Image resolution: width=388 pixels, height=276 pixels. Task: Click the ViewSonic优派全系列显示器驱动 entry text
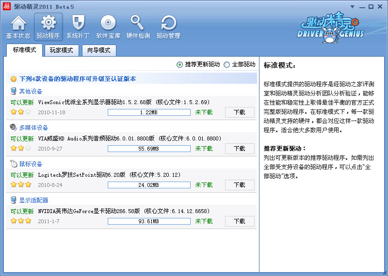124,102
